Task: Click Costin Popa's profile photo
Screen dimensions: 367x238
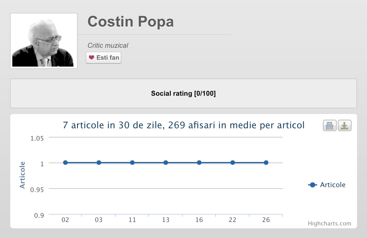Action: click(x=44, y=41)
